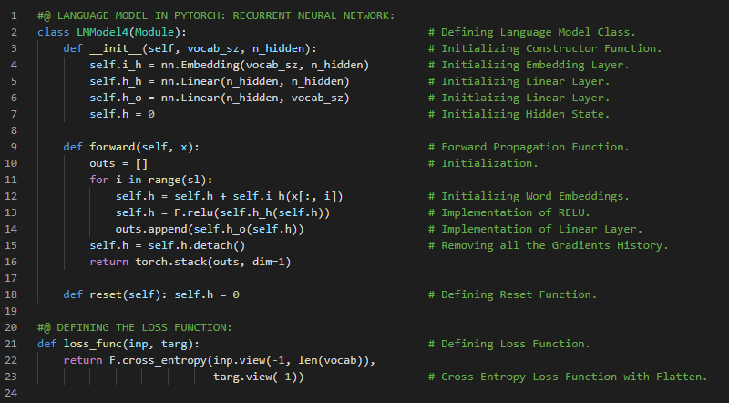Click the 'targ.view(-1))' argument
Screen dimensions: 729x403
tap(259, 377)
